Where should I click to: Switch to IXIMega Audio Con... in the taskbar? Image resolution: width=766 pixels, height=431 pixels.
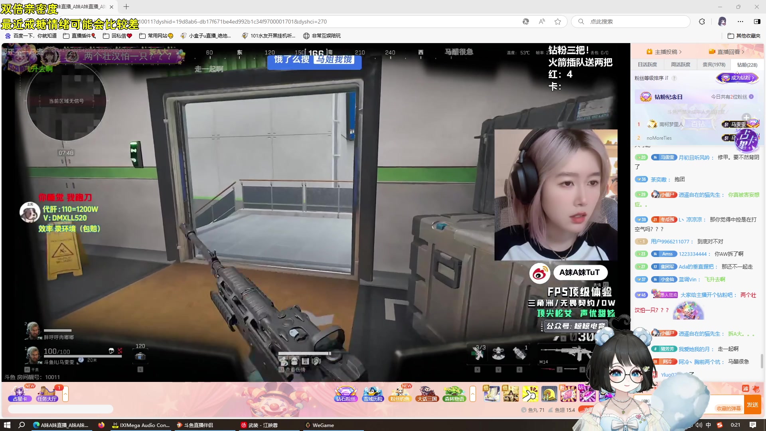141,425
